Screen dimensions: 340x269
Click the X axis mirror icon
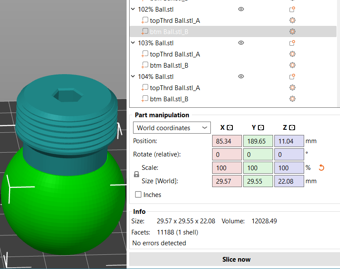230,128
